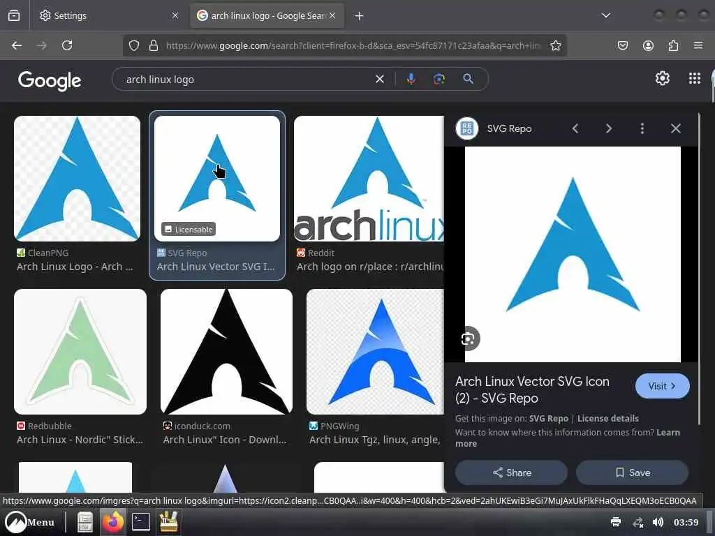Click the Arch Linux" Icon - Downl... caption
This screenshot has width=715, height=536.
[225, 440]
